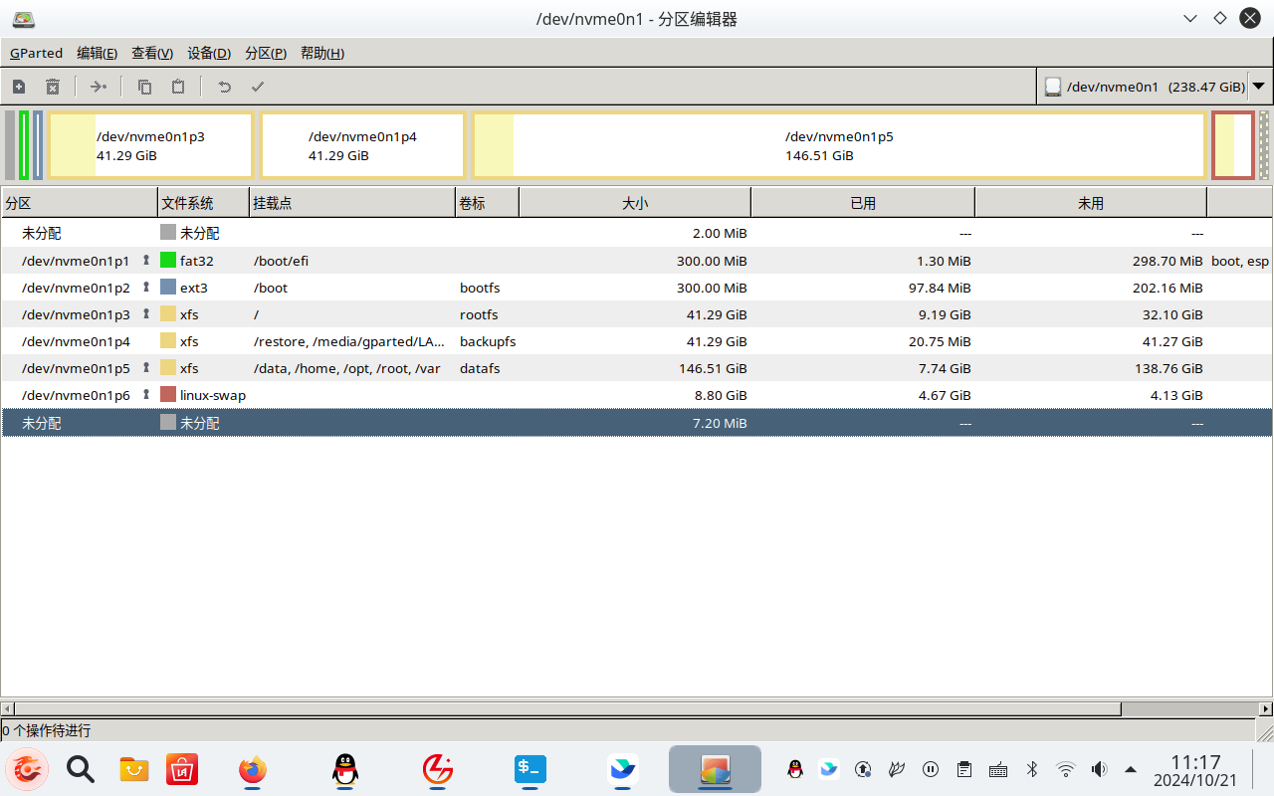The width and height of the screenshot is (1274, 796).
Task: Click the lock icon beside nvme0n1p5
Action: pos(146,367)
